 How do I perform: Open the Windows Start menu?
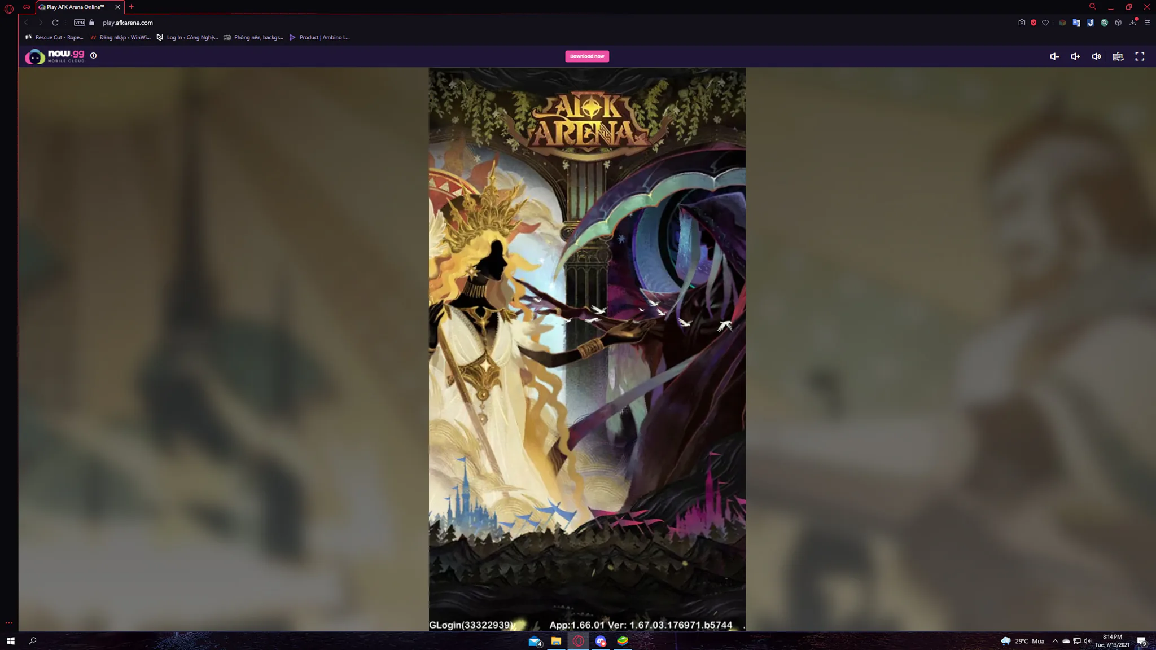10,641
